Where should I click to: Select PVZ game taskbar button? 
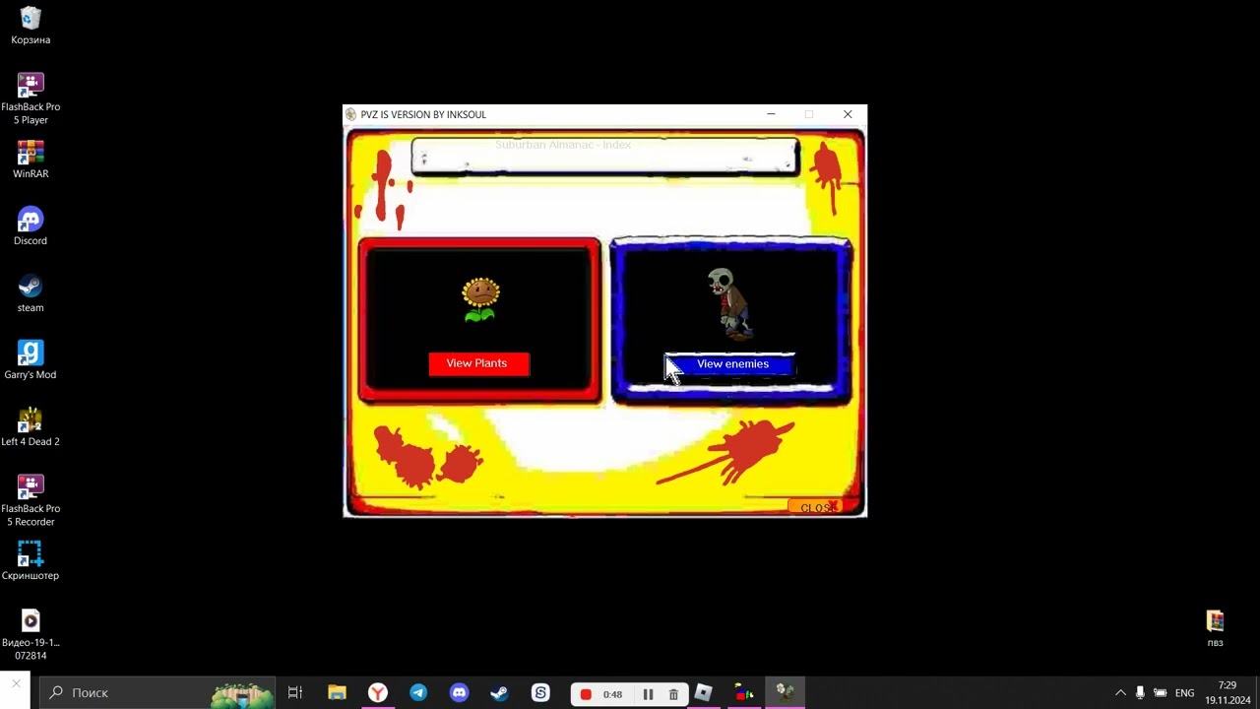pos(785,693)
